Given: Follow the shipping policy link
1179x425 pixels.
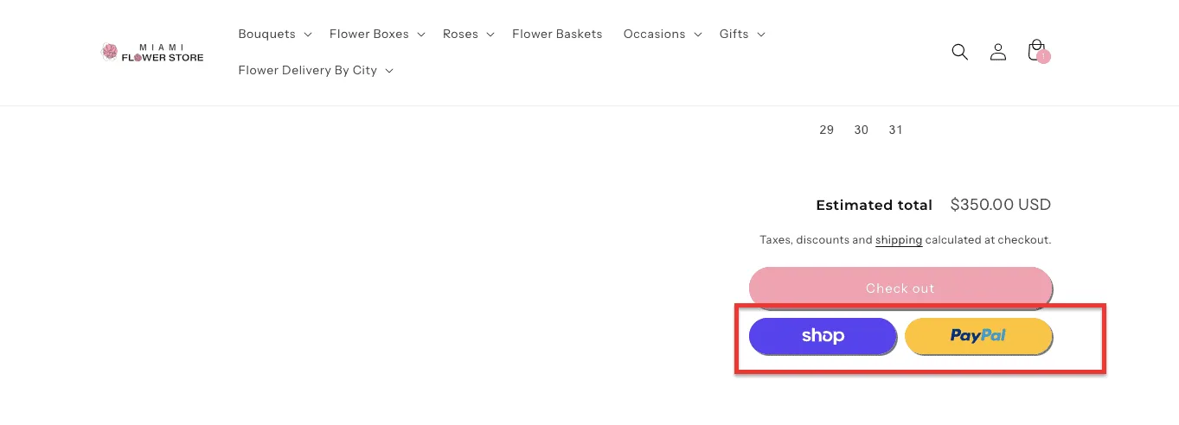Looking at the screenshot, I should 899,240.
